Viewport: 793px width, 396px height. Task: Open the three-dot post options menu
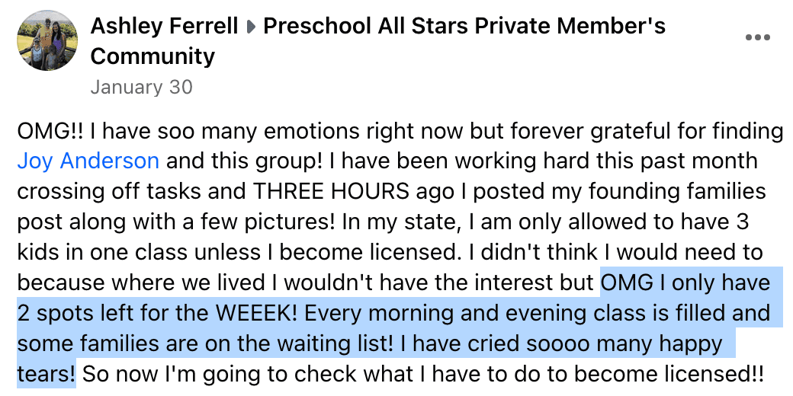coord(757,38)
